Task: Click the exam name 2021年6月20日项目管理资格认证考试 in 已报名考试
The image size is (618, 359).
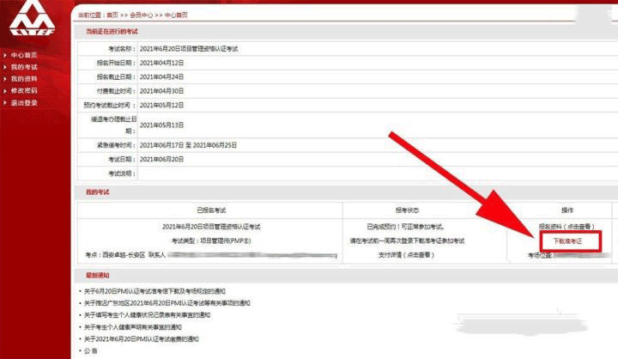Action: 211,226
